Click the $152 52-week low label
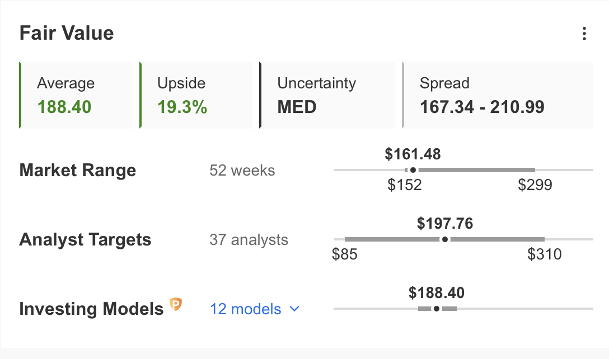Viewport: 609px width, 359px height. coord(404,185)
